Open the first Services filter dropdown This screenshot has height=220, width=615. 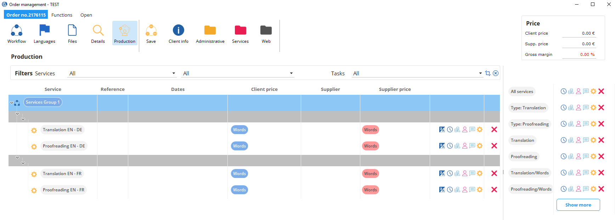point(174,73)
